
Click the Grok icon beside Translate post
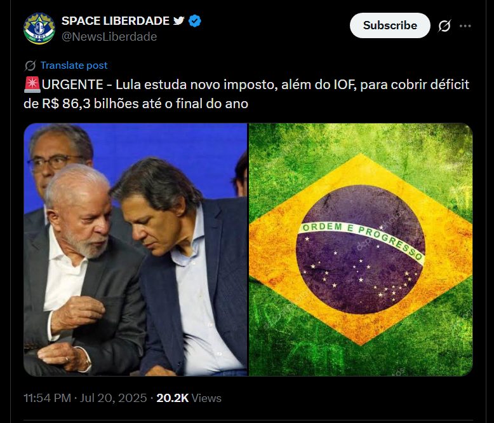pyautogui.click(x=30, y=66)
